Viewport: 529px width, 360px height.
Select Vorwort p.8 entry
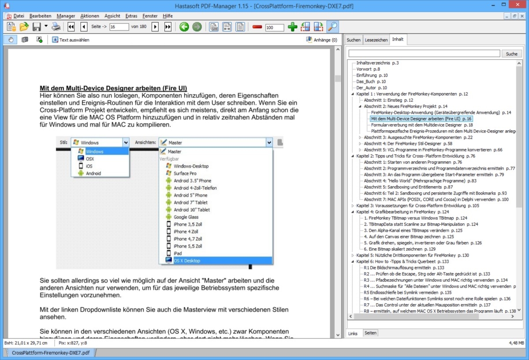(368, 69)
